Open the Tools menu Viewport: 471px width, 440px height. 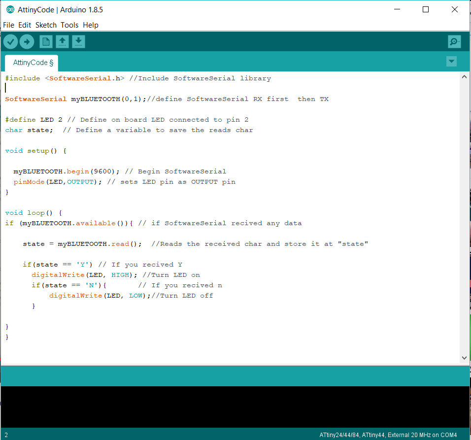pos(69,25)
